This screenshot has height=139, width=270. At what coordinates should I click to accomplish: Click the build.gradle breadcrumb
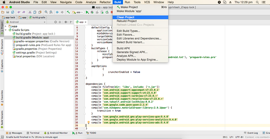pyautogui.click(x=37, y=17)
